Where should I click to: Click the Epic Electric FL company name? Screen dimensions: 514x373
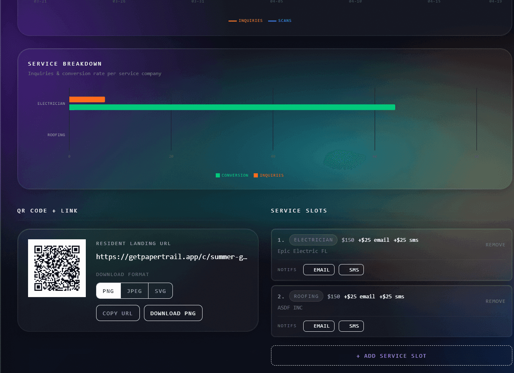coord(302,251)
